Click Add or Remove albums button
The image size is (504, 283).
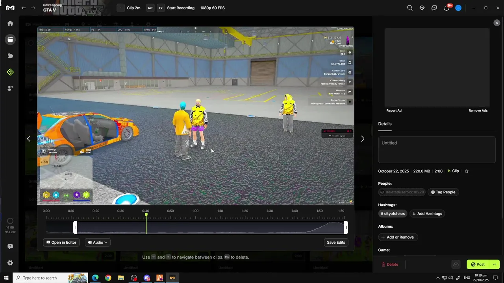397,237
